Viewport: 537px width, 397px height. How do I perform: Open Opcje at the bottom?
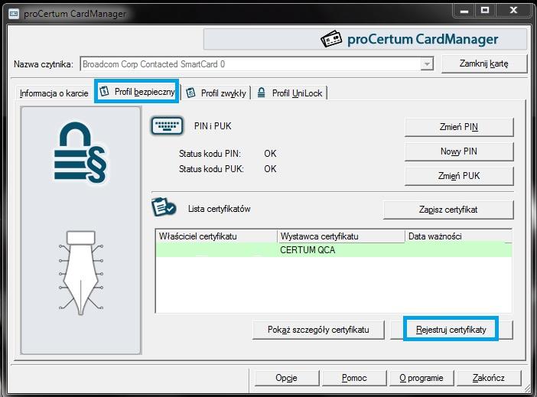point(287,378)
